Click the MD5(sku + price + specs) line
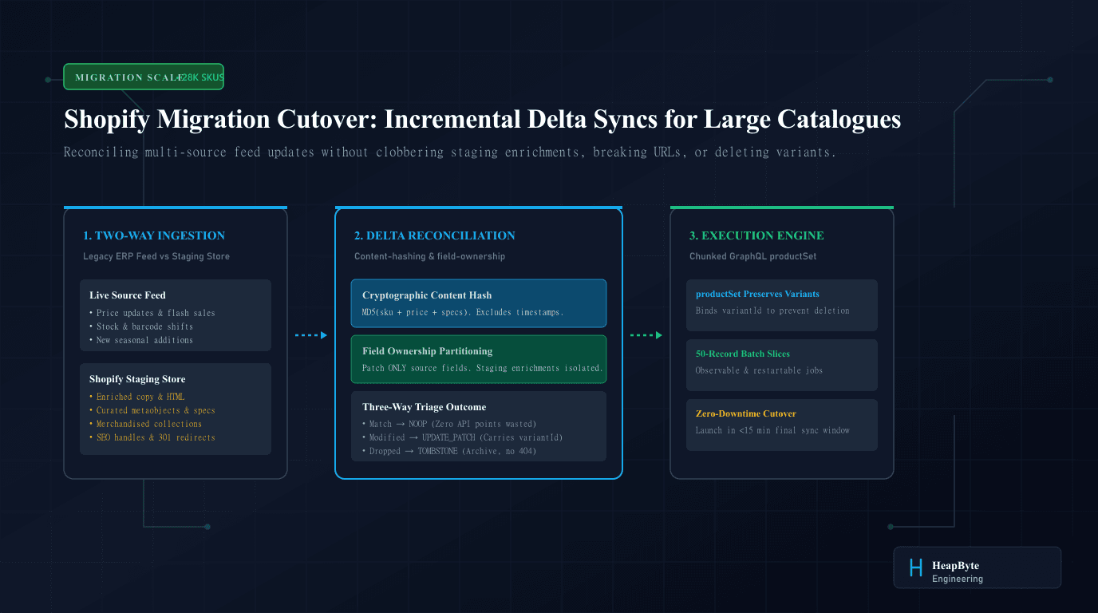 click(x=463, y=312)
